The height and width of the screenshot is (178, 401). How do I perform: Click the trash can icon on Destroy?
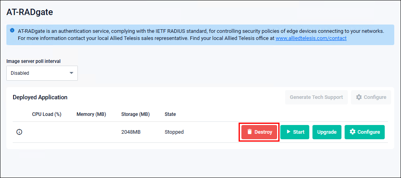[x=249, y=132]
